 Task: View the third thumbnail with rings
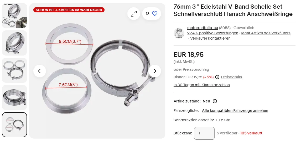click(x=14, y=70)
